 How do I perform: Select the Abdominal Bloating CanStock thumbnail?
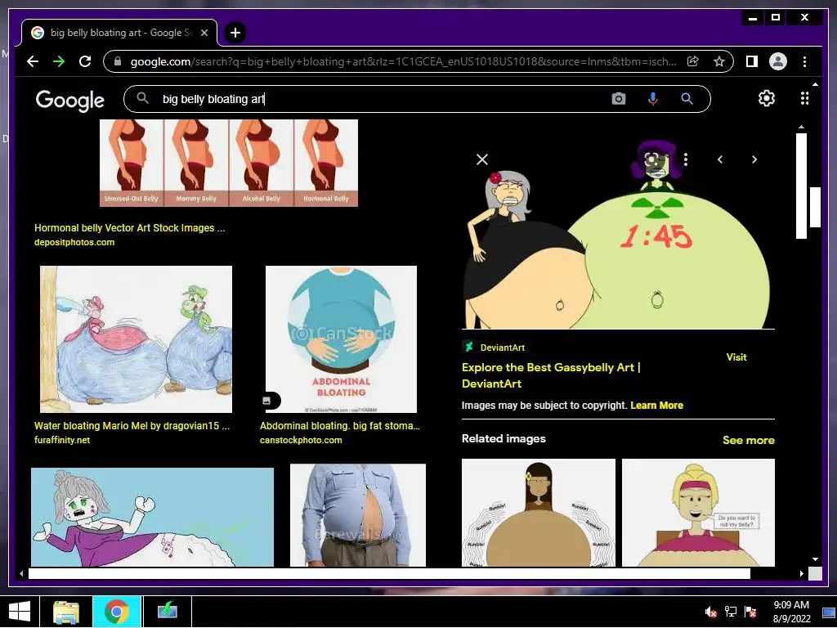click(341, 339)
